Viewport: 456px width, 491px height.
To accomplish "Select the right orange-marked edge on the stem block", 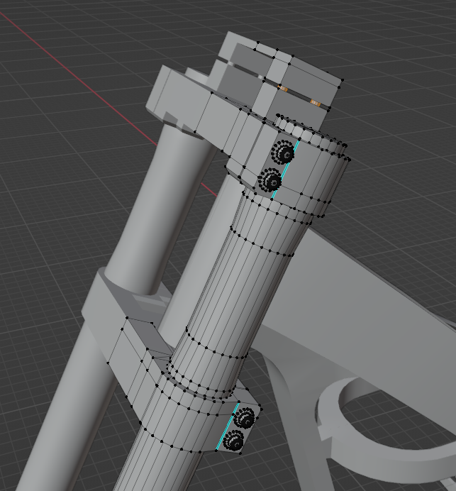I will (316, 103).
